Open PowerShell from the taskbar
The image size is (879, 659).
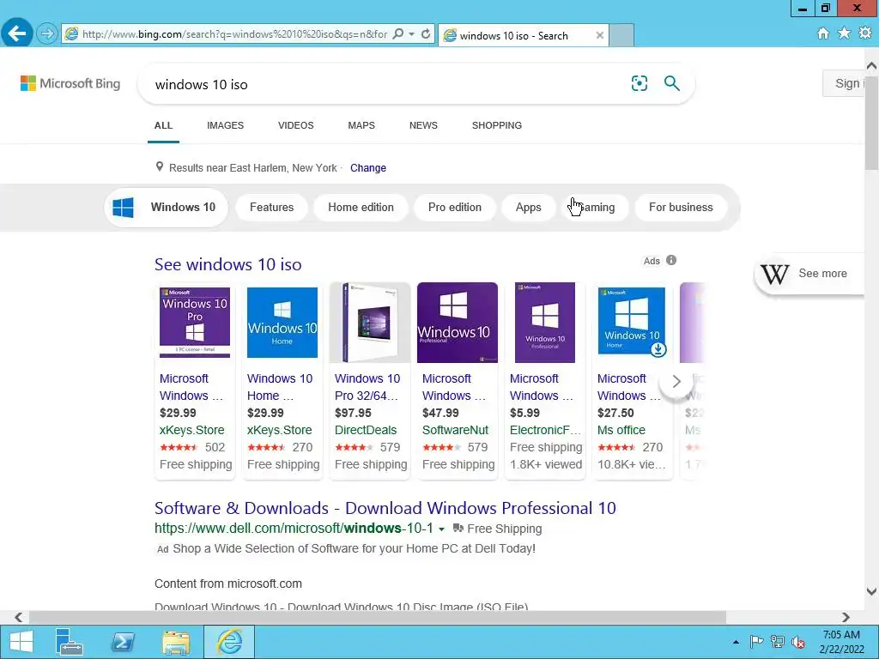(123, 642)
